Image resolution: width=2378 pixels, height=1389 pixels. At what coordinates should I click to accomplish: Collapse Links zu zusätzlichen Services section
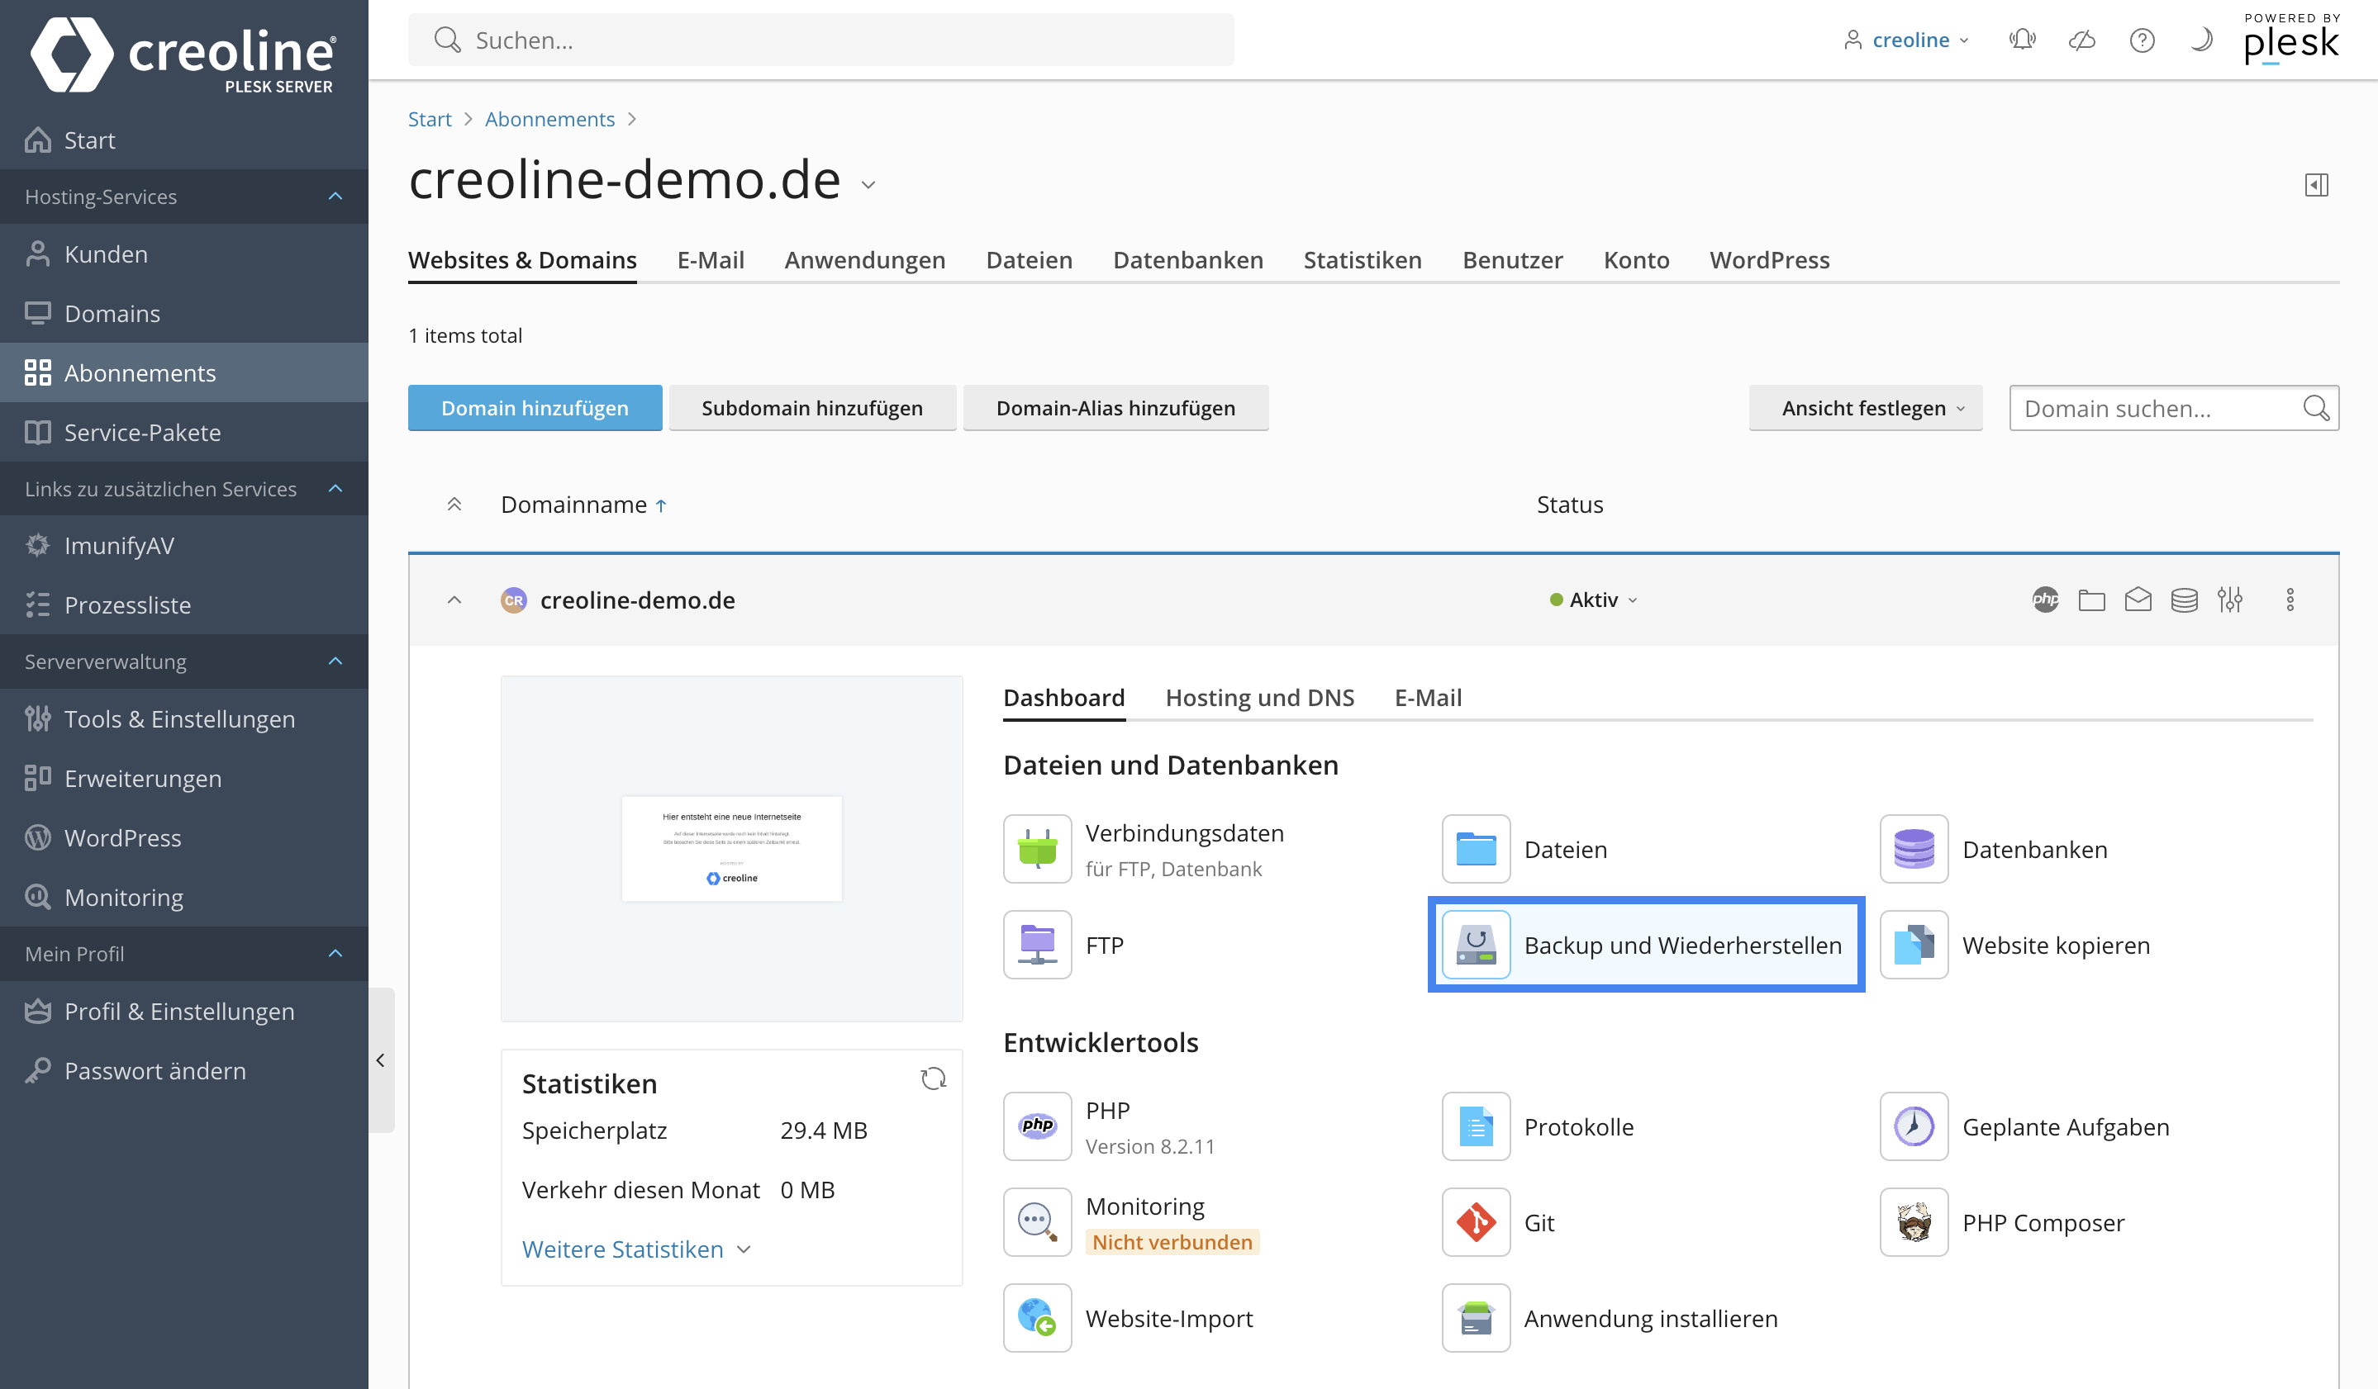335,488
